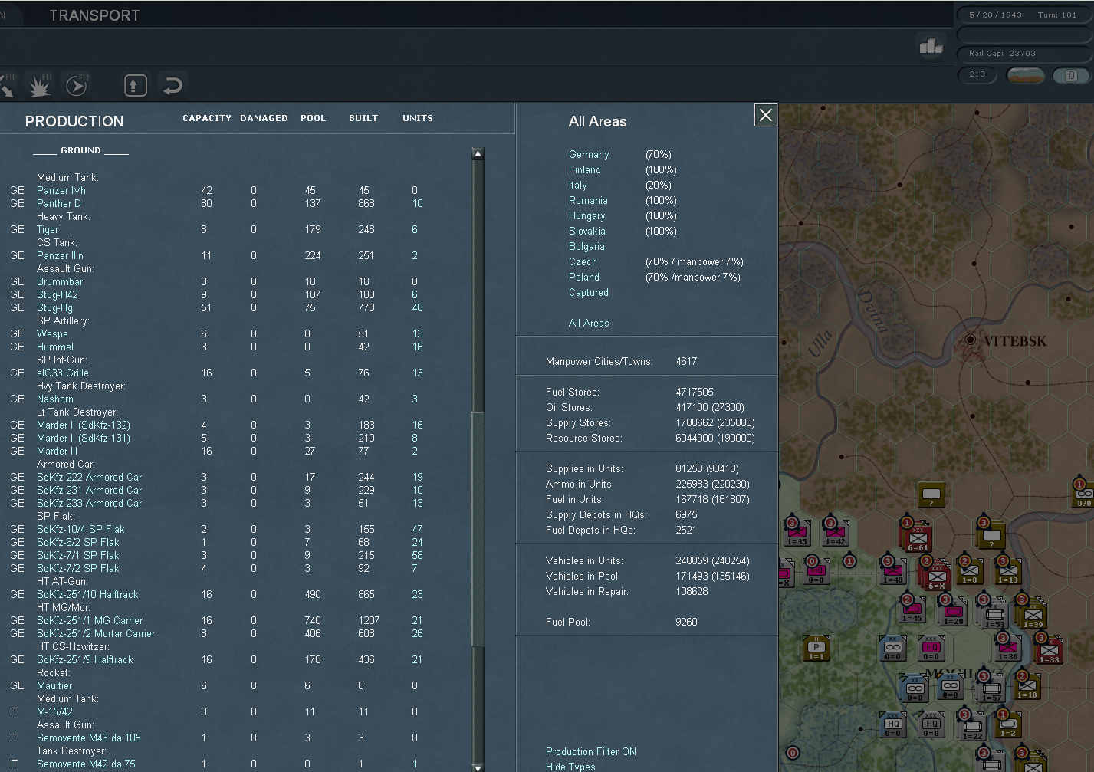Click Vitebsk city on the map

(x=970, y=339)
